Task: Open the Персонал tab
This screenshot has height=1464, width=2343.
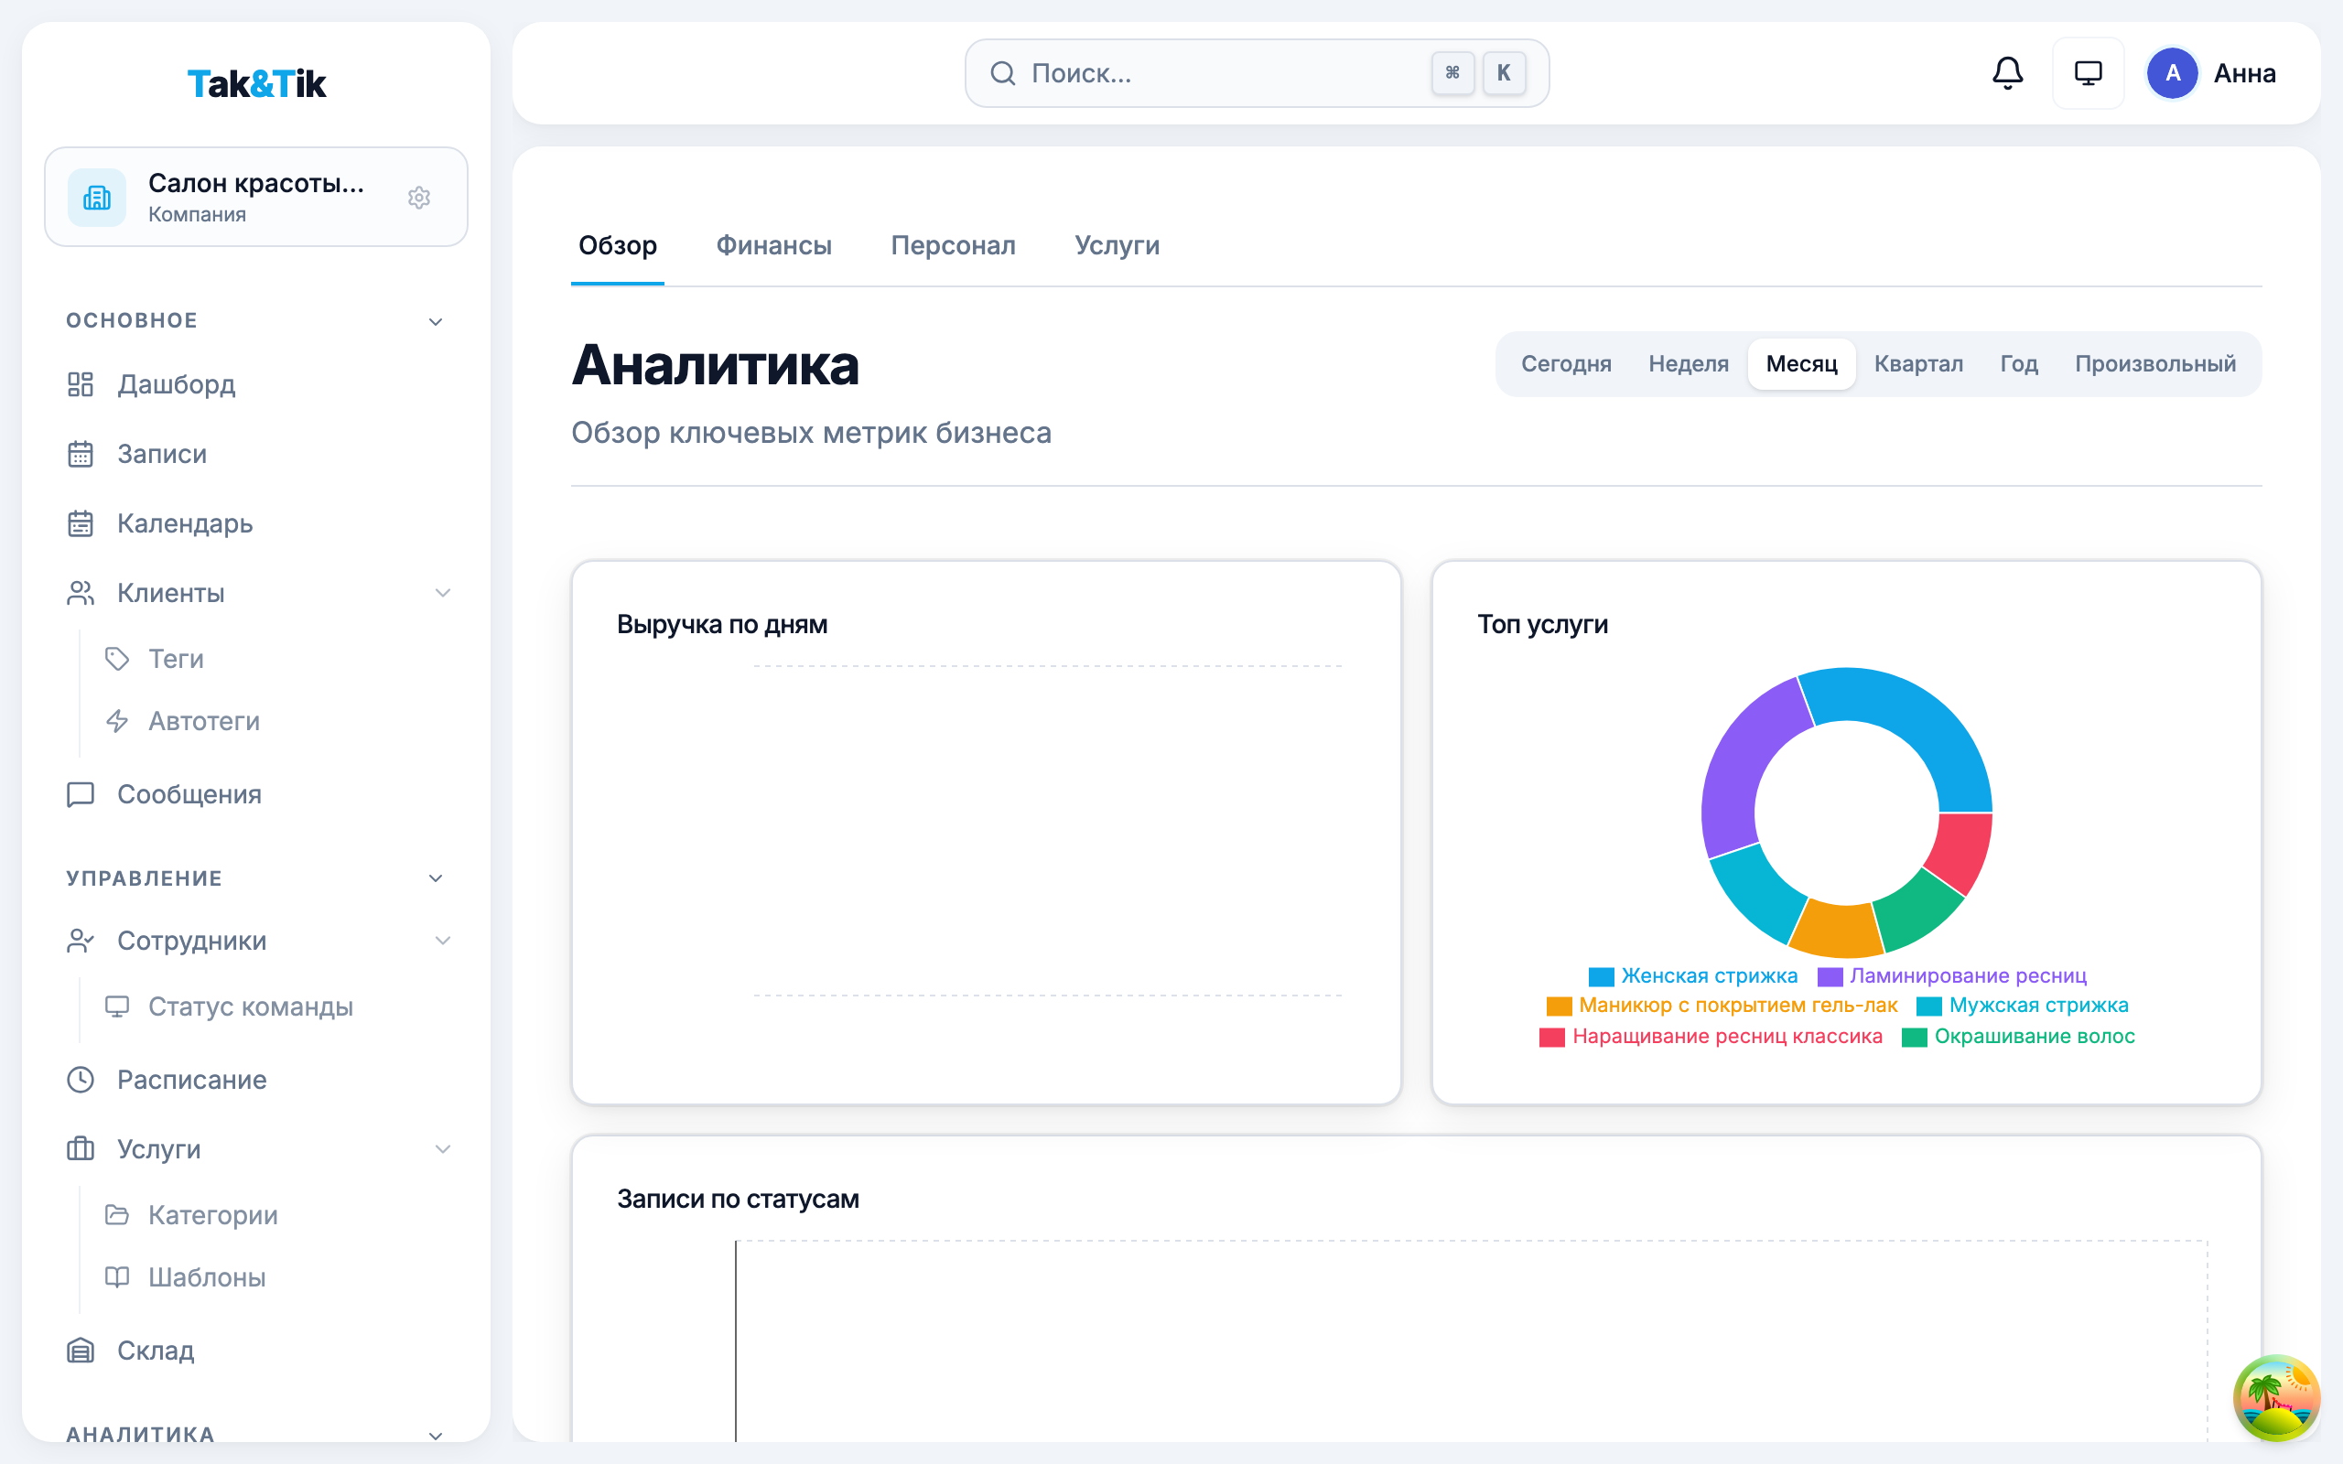Action: [953, 246]
